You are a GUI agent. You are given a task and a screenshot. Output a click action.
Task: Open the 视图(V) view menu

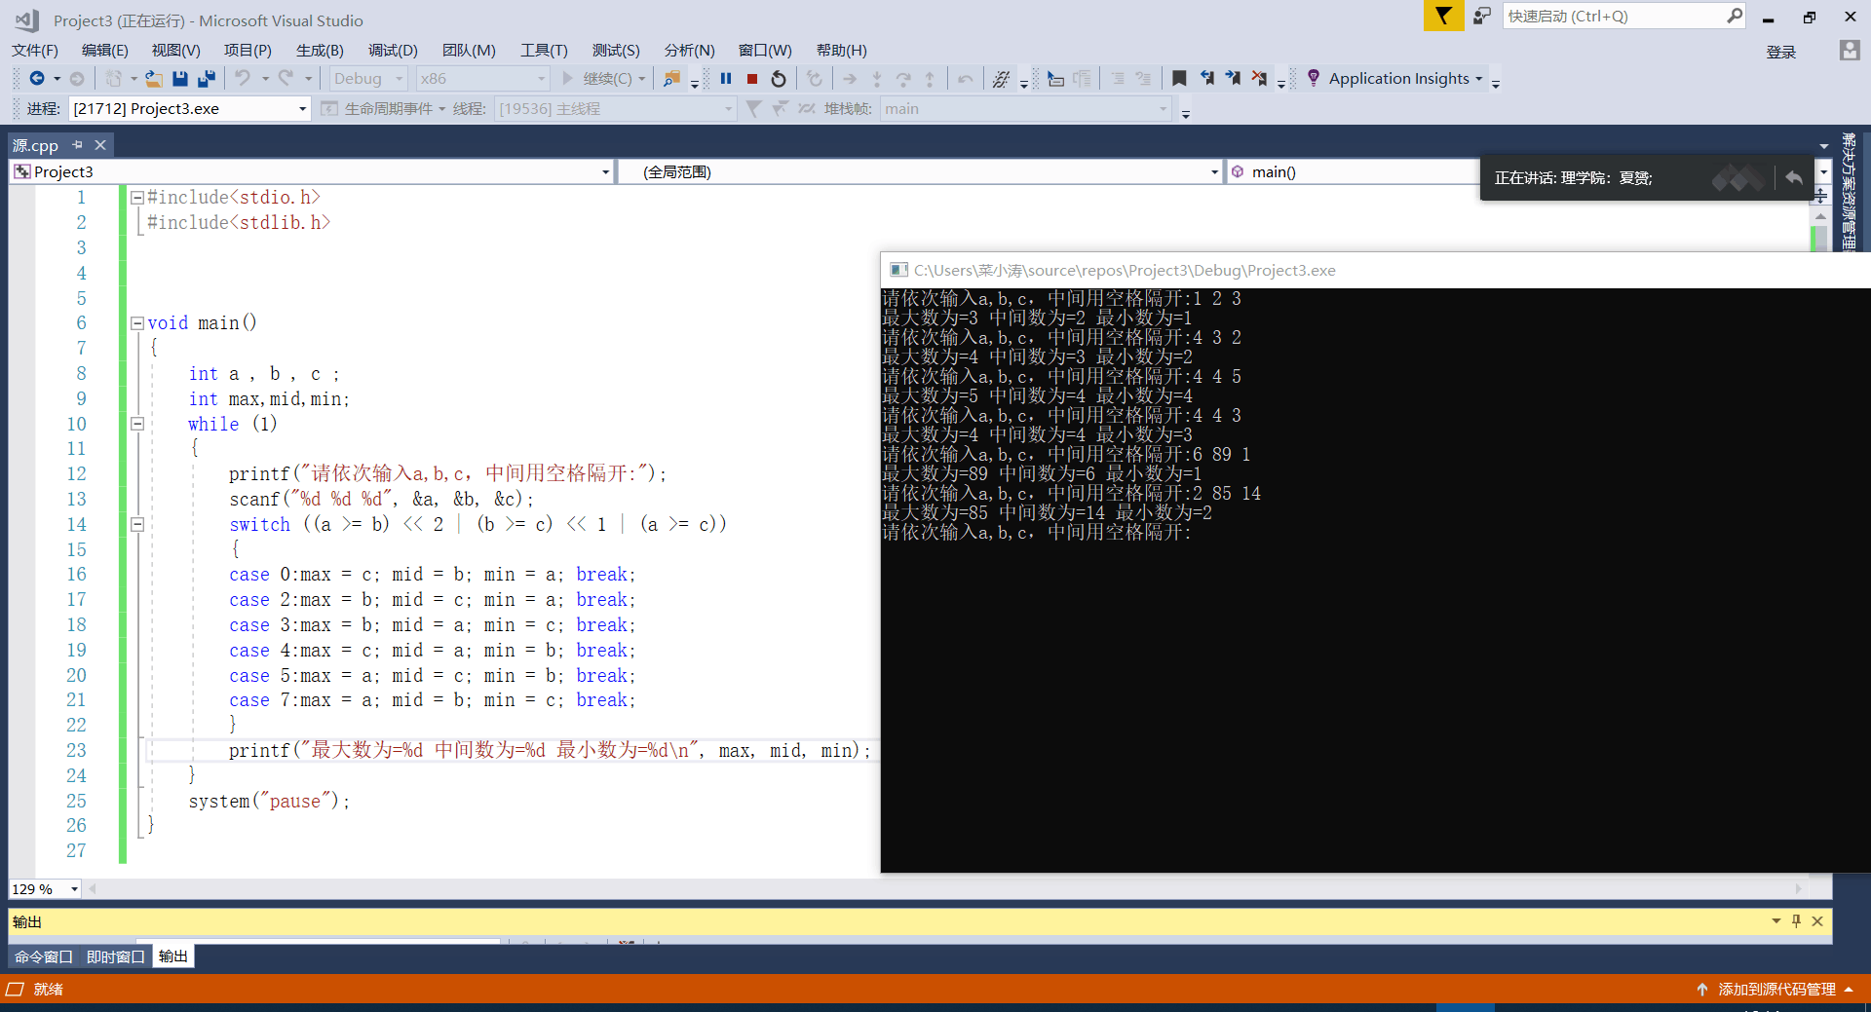coord(175,51)
